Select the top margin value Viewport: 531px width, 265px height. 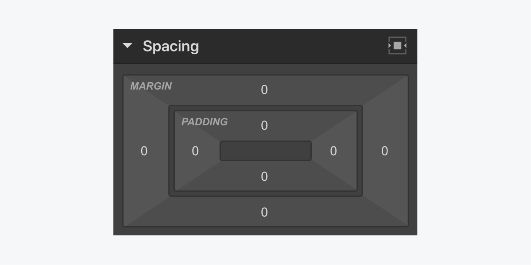coord(264,90)
